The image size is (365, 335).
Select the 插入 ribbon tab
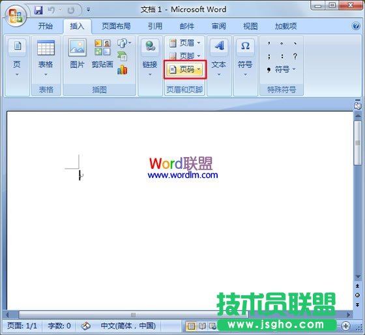(77, 26)
